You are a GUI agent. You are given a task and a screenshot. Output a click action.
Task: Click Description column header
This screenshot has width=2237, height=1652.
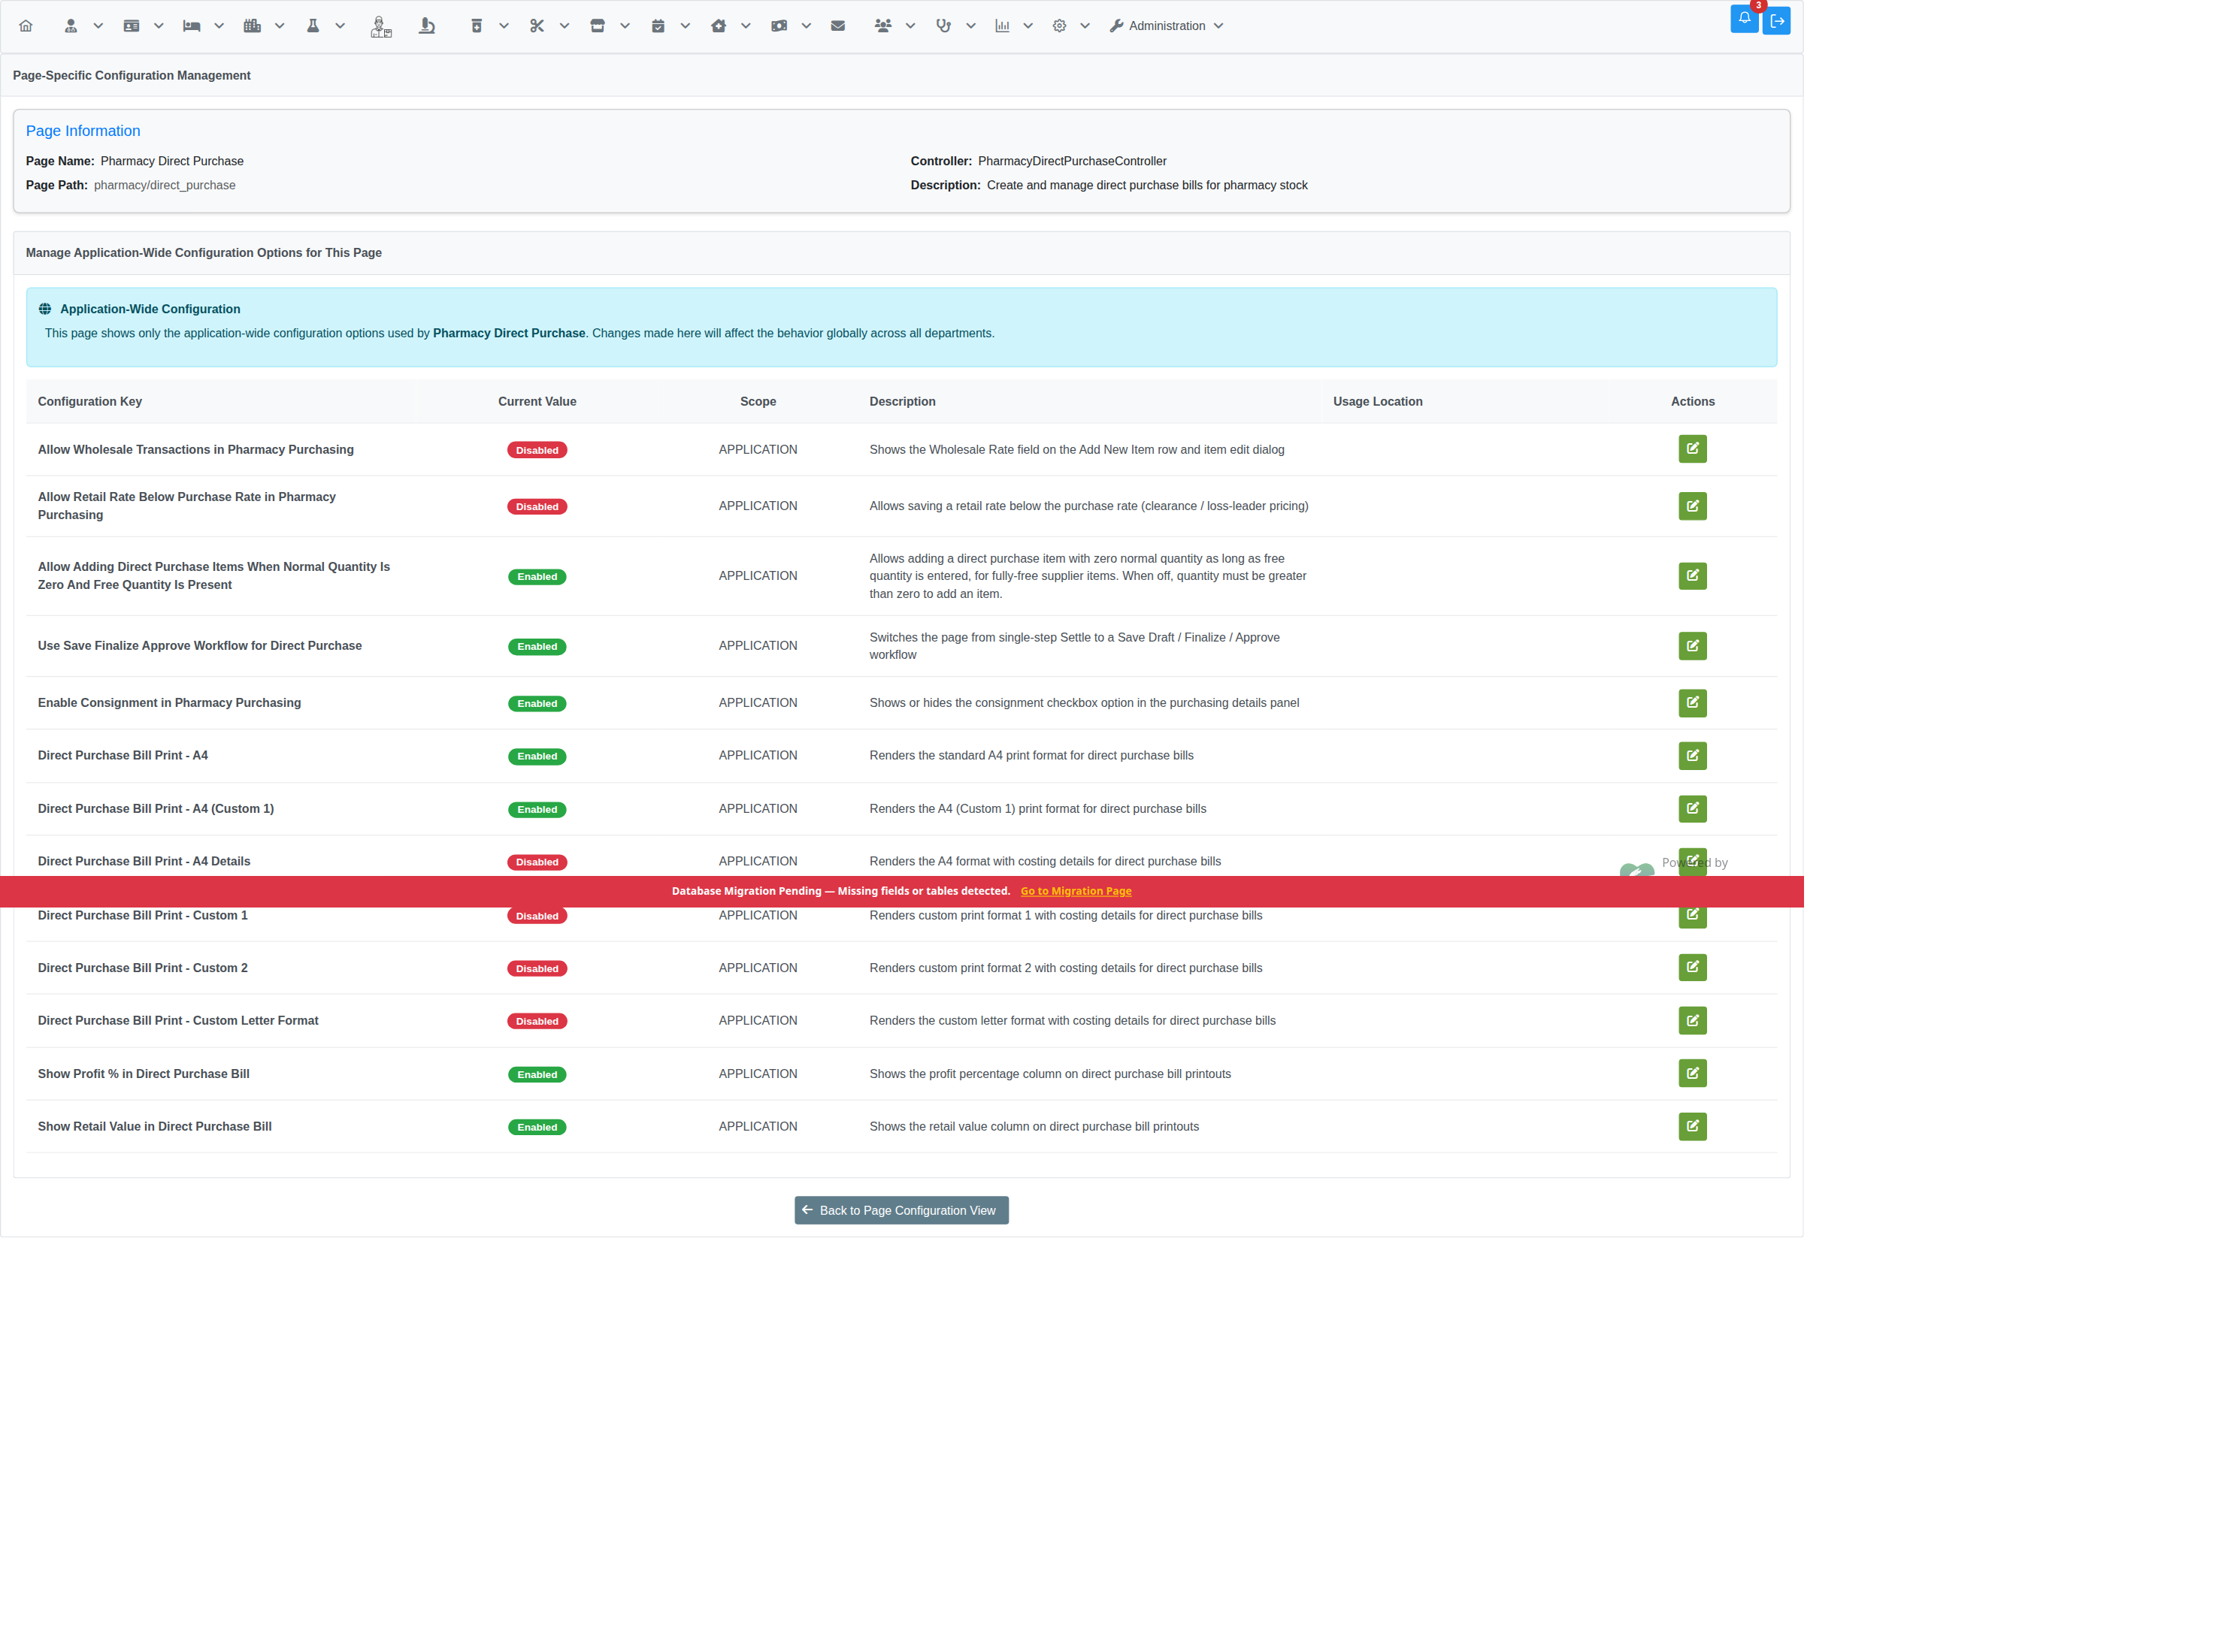(x=903, y=402)
